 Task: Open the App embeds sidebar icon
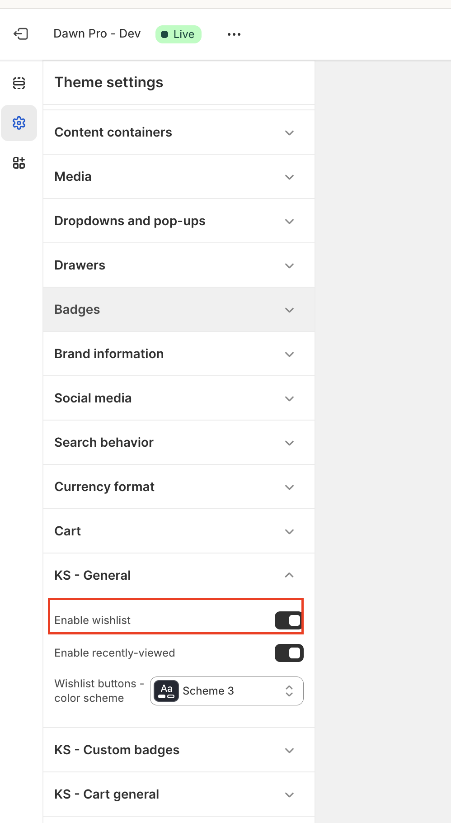point(19,163)
